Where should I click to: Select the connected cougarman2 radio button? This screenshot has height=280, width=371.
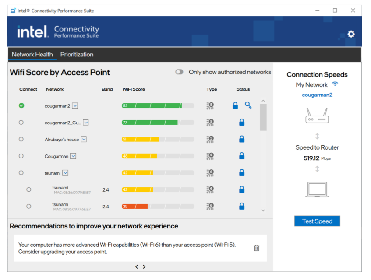(21, 105)
